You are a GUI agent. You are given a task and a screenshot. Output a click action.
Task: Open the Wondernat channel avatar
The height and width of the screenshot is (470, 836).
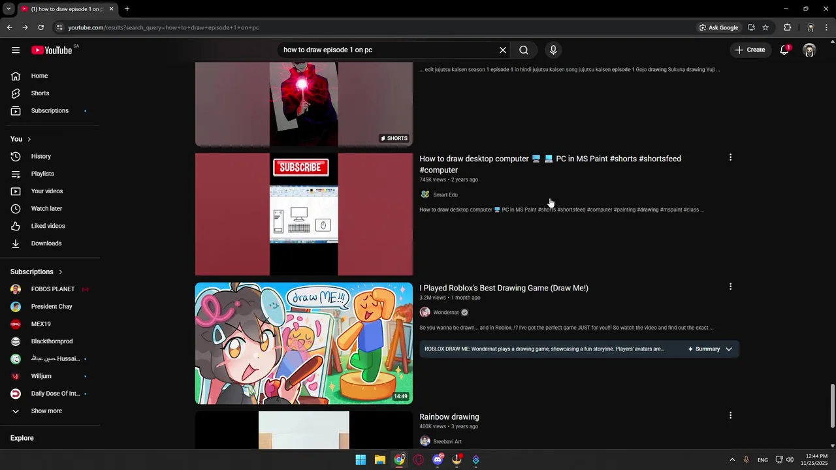click(x=425, y=313)
